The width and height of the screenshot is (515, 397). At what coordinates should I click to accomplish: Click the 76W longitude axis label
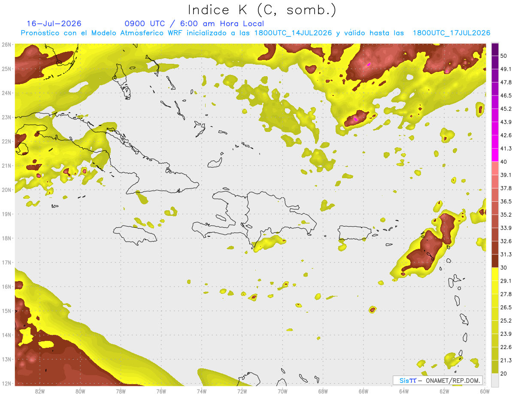[161, 391]
